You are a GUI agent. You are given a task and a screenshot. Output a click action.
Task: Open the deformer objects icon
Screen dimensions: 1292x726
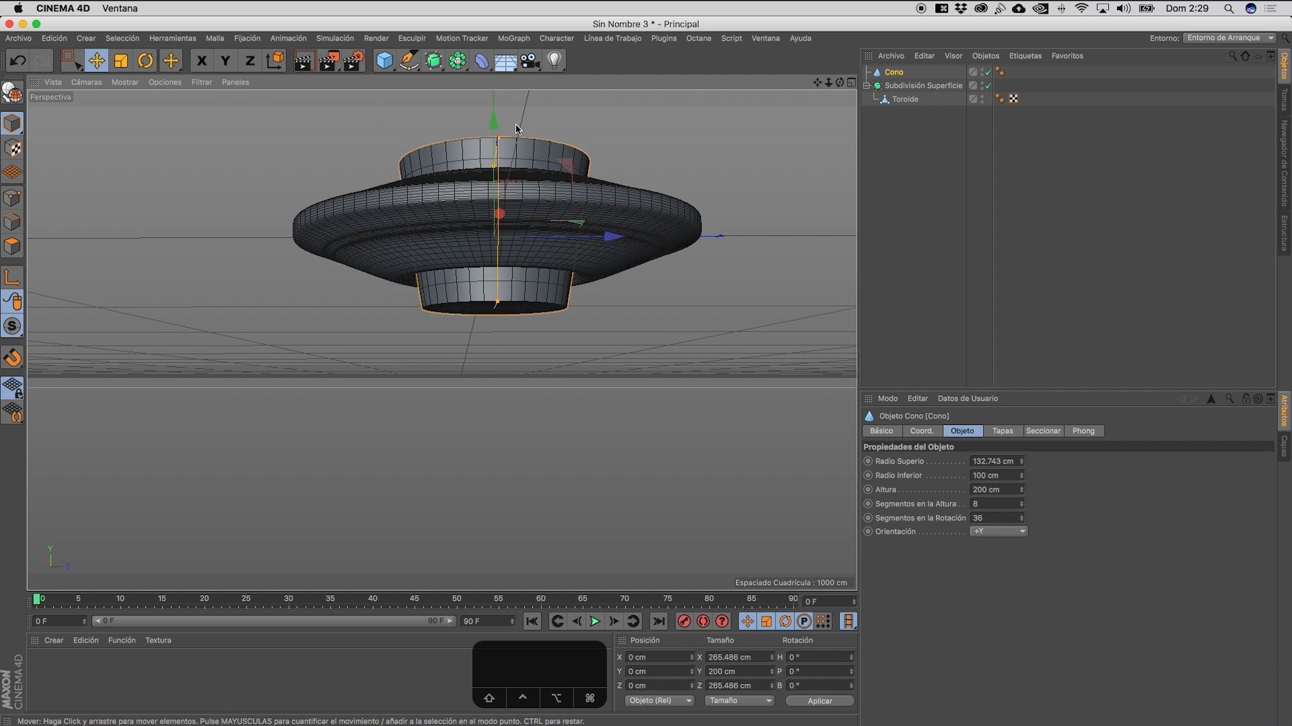click(x=482, y=61)
